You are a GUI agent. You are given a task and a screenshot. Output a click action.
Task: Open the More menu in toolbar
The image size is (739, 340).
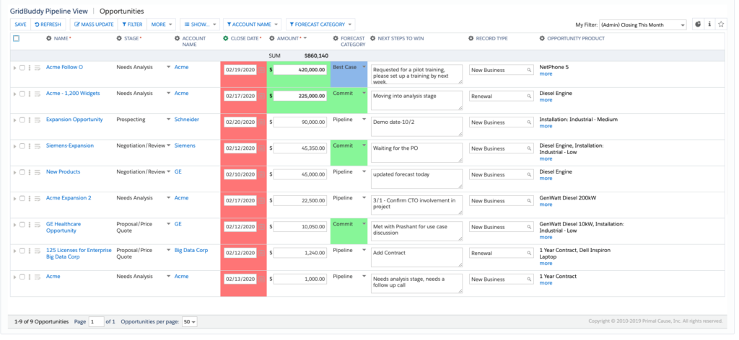161,24
